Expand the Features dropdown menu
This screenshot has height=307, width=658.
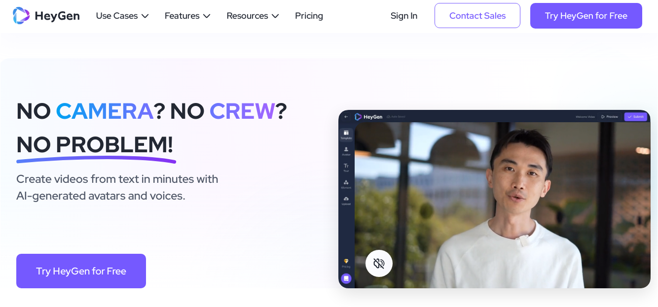(x=187, y=16)
